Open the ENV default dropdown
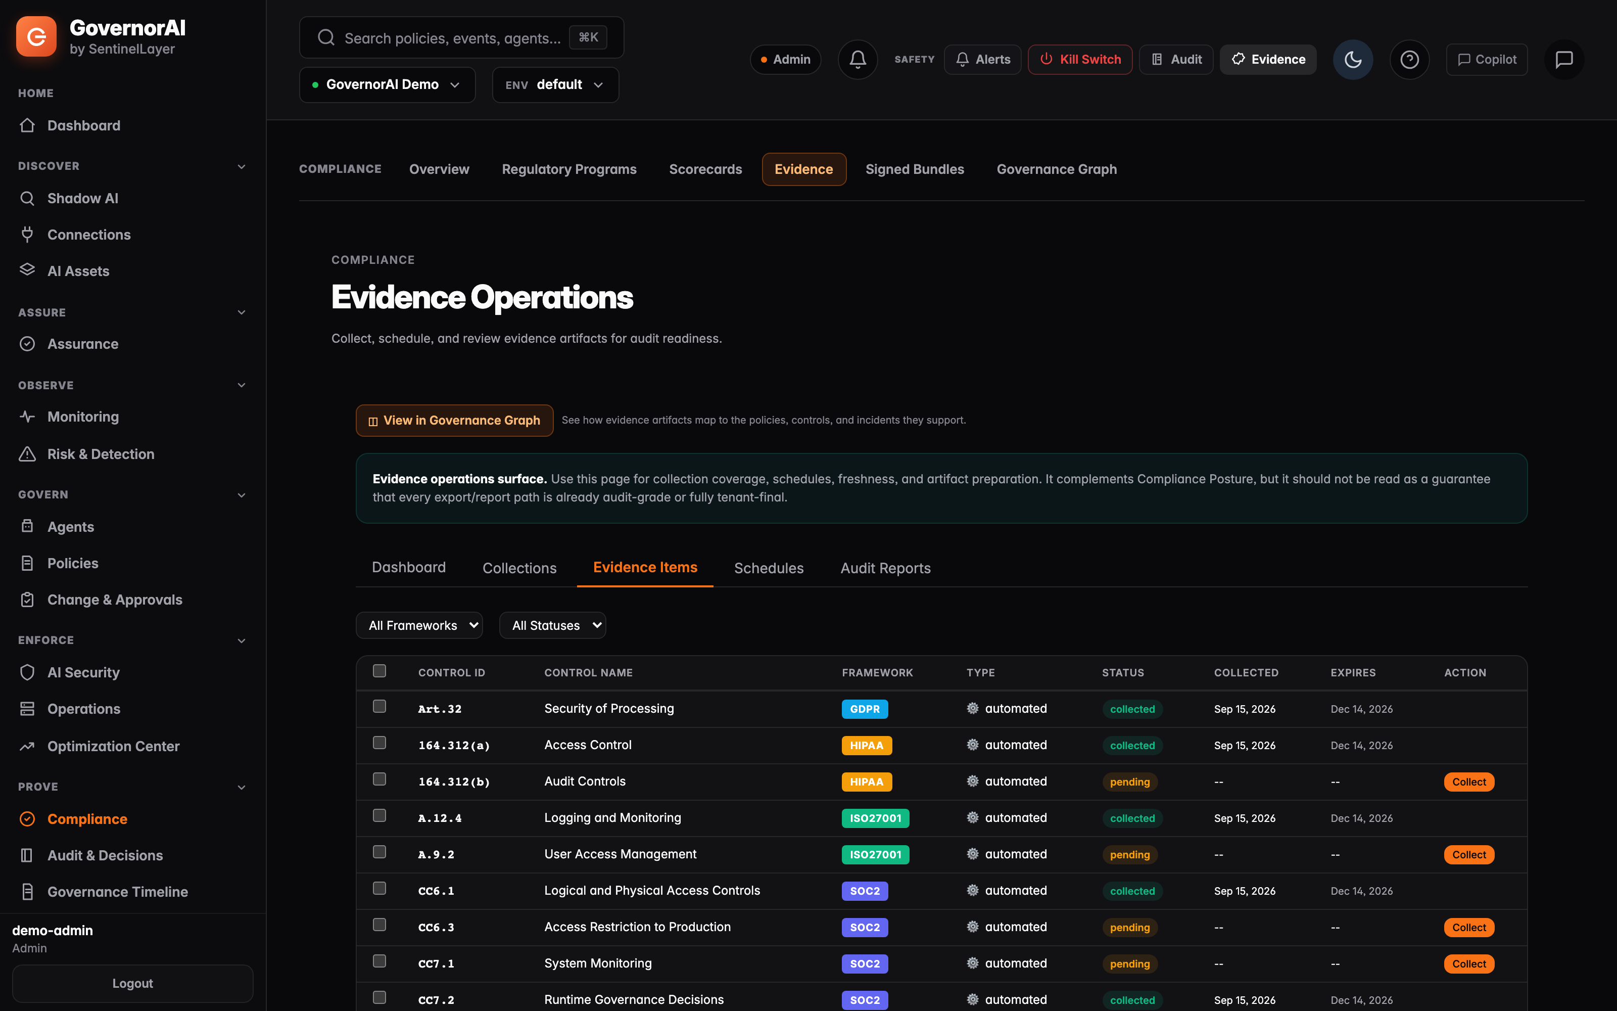This screenshot has width=1617, height=1011. [555, 85]
